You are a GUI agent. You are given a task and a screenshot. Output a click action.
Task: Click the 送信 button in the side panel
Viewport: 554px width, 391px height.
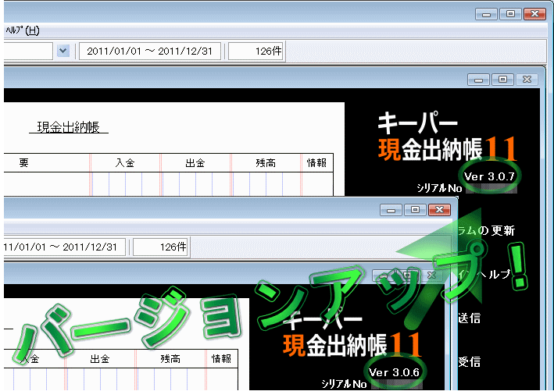point(469,318)
